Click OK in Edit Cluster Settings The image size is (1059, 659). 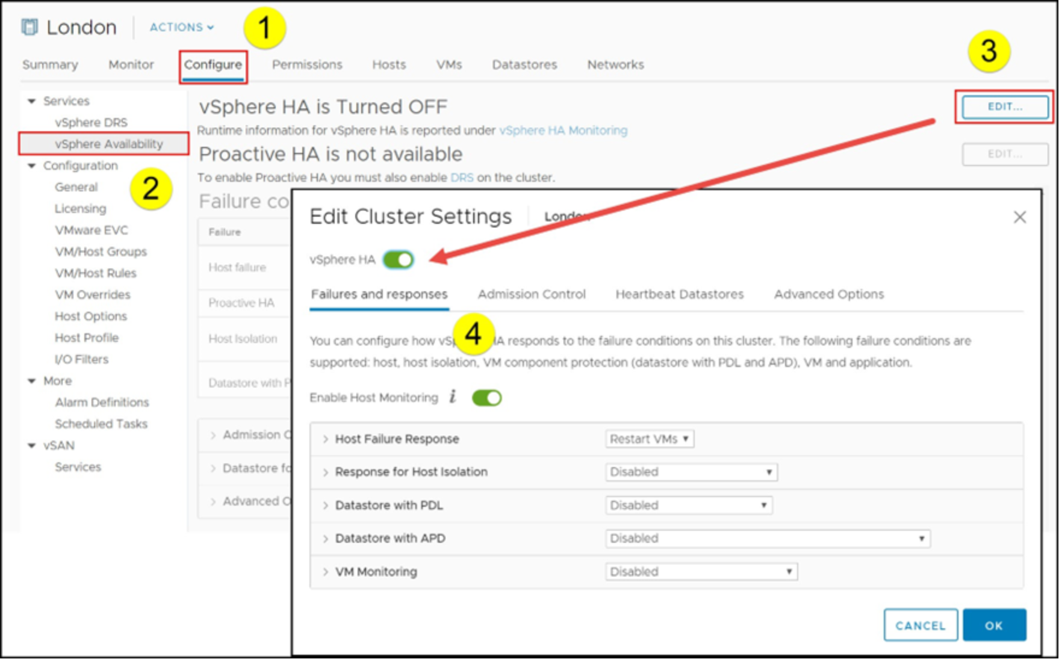pyautogui.click(x=994, y=625)
